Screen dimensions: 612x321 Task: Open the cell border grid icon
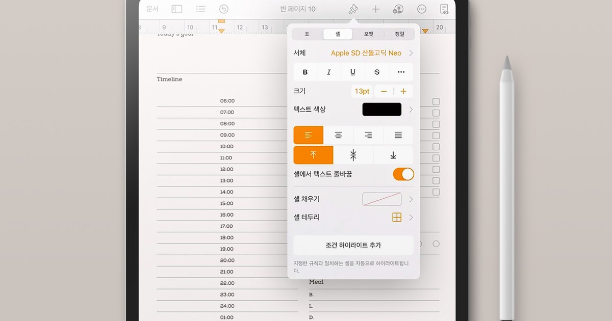tap(397, 217)
